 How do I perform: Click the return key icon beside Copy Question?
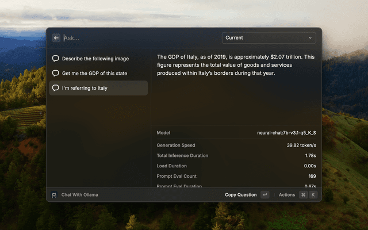(x=265, y=195)
